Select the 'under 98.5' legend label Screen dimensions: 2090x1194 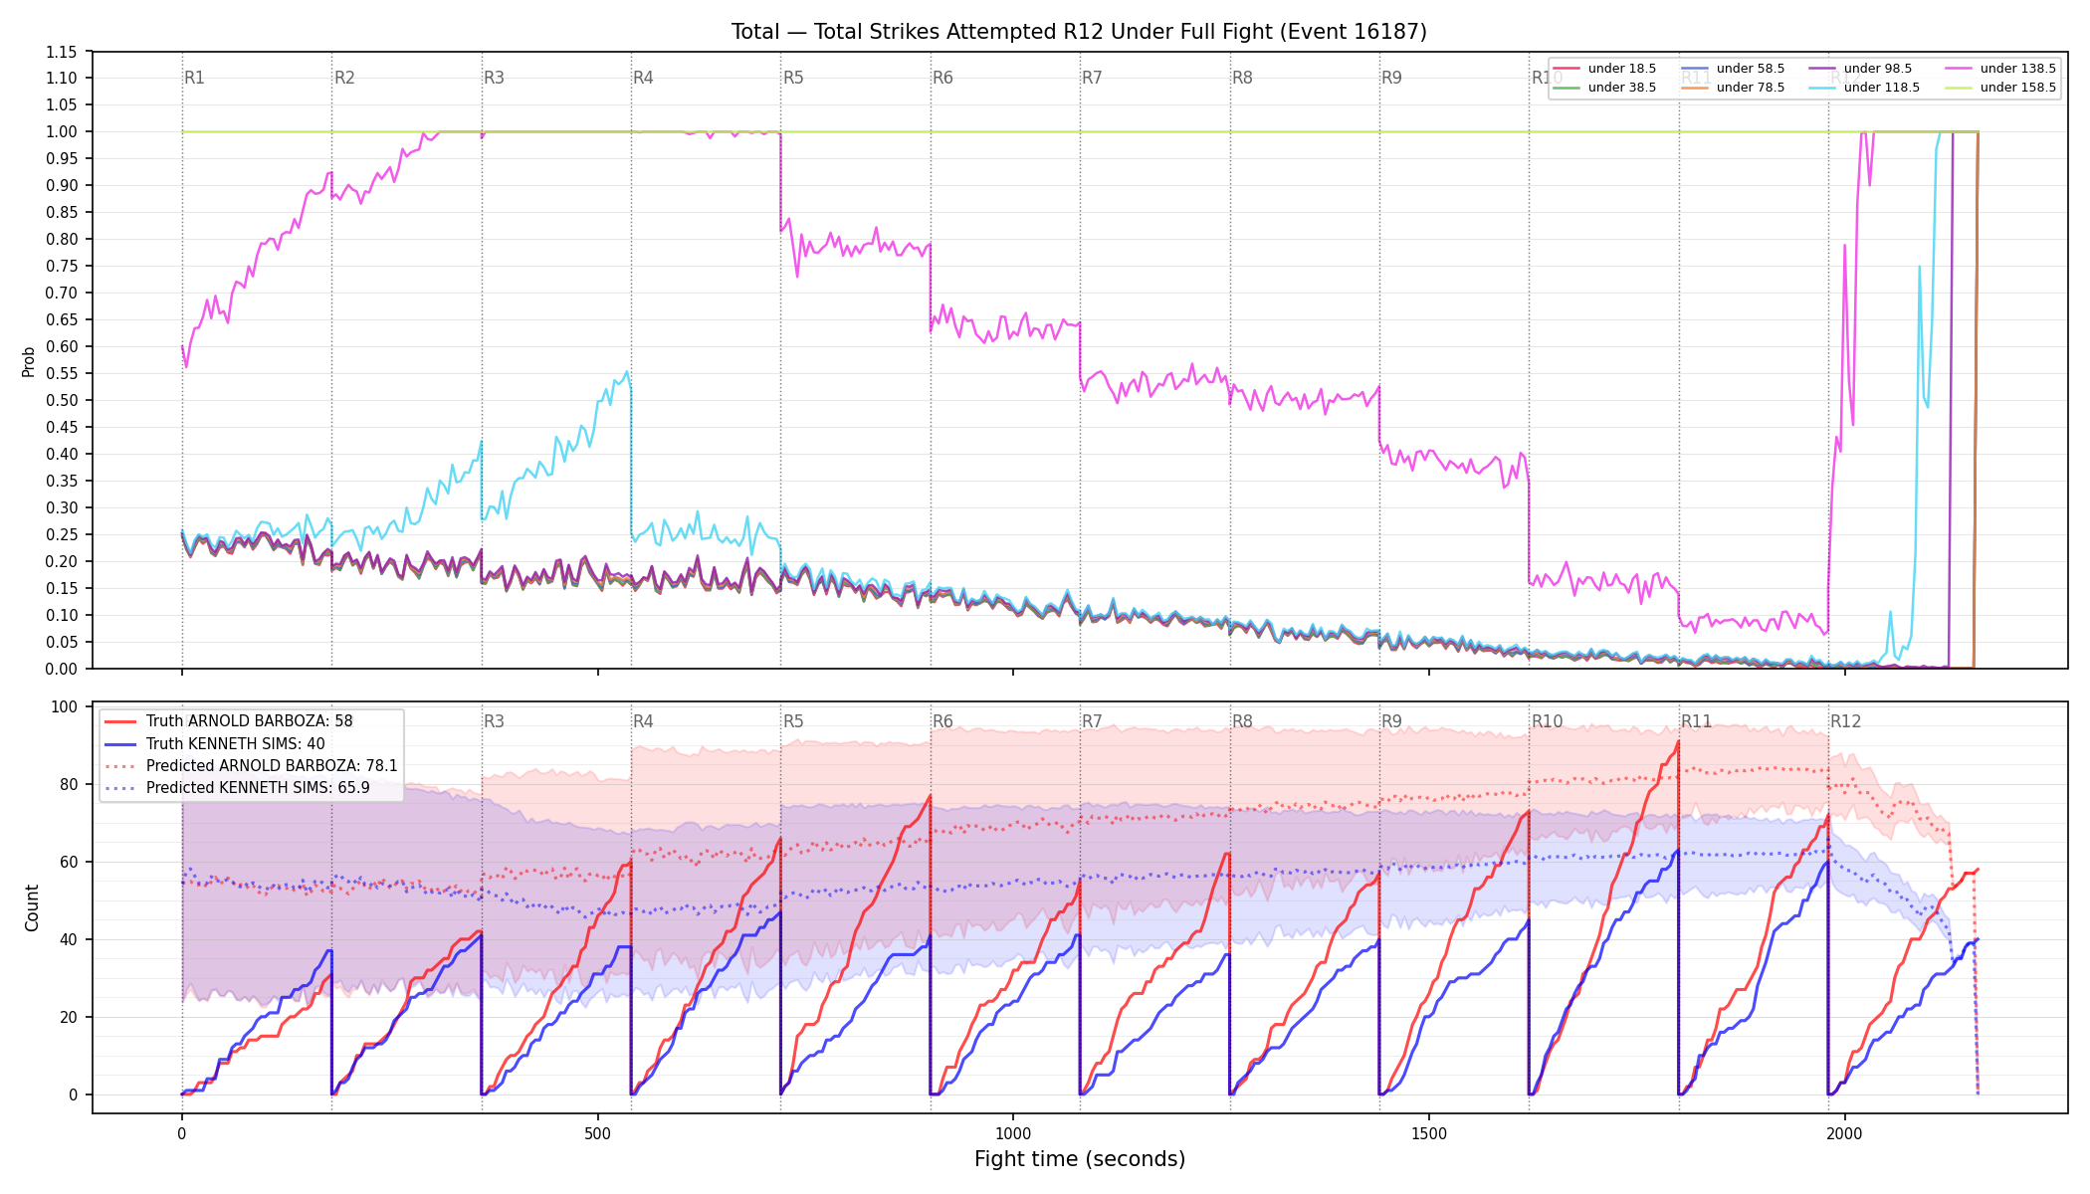pos(1878,69)
